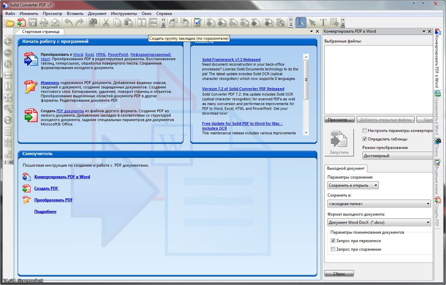Select the text tool T icon
The width and height of the screenshot is (446, 285).
323,23
